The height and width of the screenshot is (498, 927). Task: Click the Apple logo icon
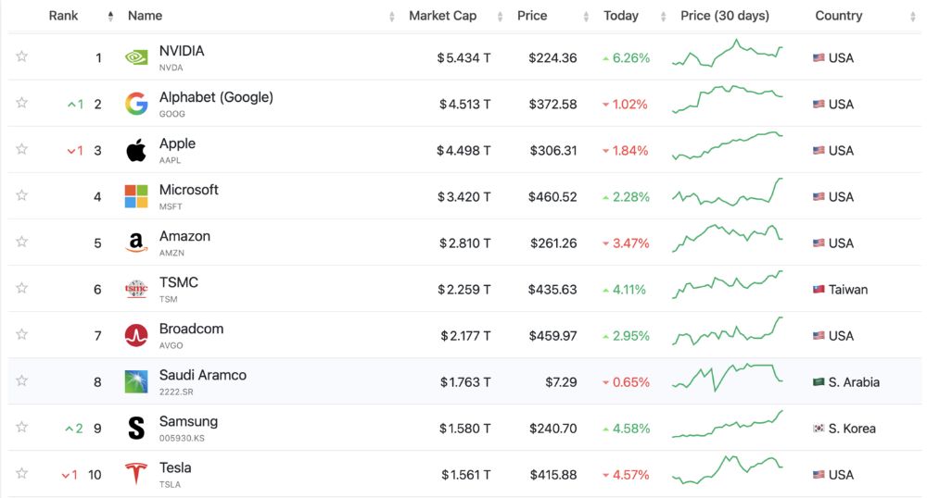(136, 151)
